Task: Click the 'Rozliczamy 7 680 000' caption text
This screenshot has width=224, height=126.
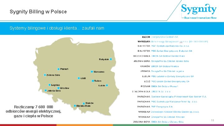Action: [x=33, y=107]
